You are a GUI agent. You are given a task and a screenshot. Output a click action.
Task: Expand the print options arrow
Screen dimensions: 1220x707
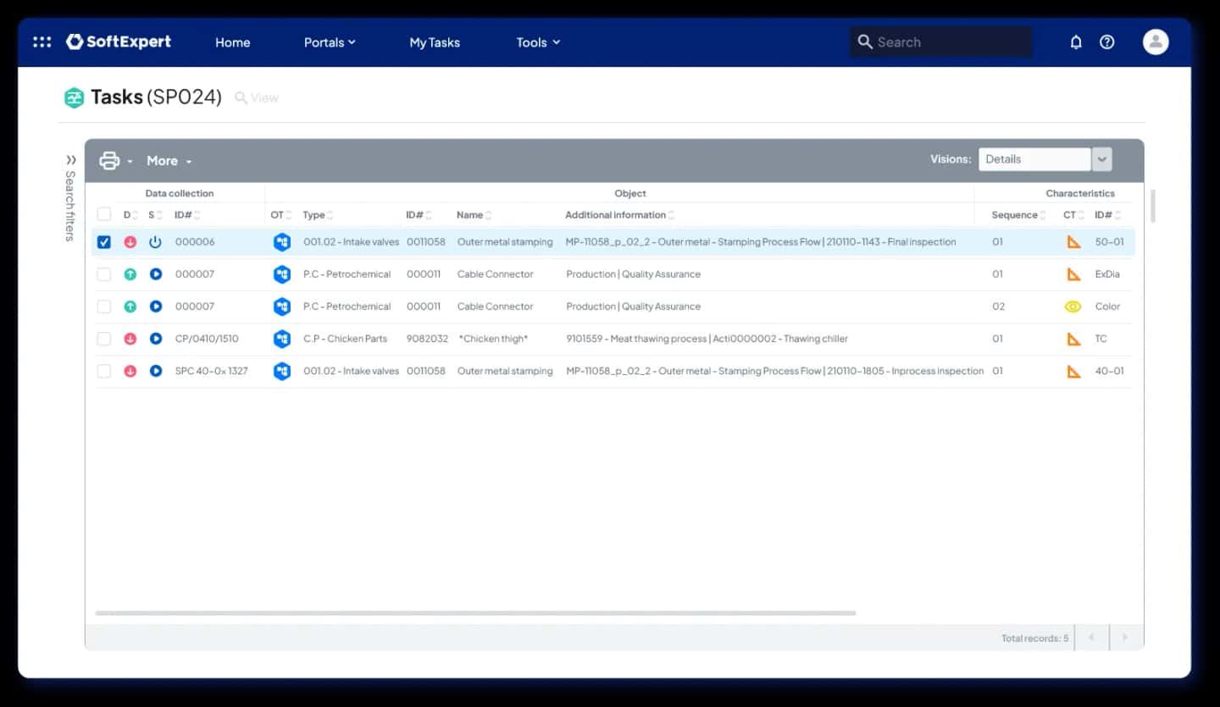(130, 162)
